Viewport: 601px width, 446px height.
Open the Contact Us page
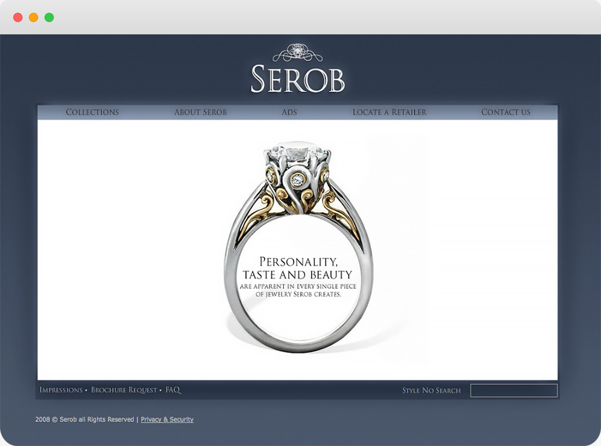pos(506,112)
